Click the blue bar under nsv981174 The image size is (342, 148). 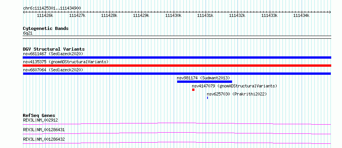tap(204, 82)
